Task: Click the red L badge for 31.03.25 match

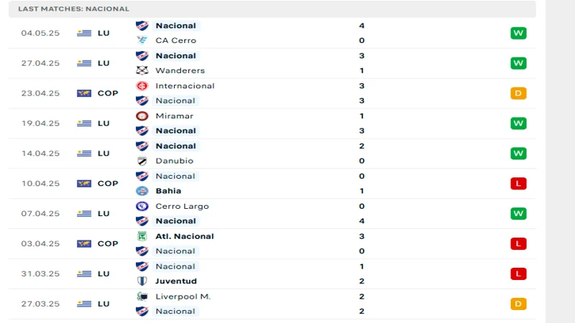Action: 518,273
